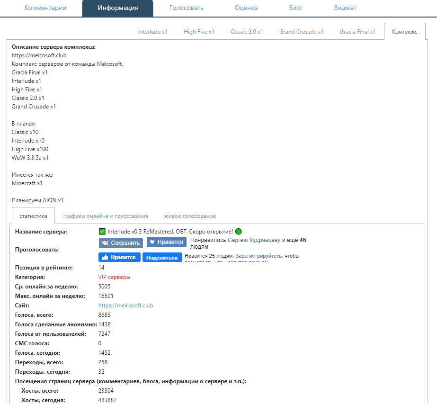This screenshot has height=404, width=437.
Task: Click the VIP серверы category link
Action: (114, 277)
